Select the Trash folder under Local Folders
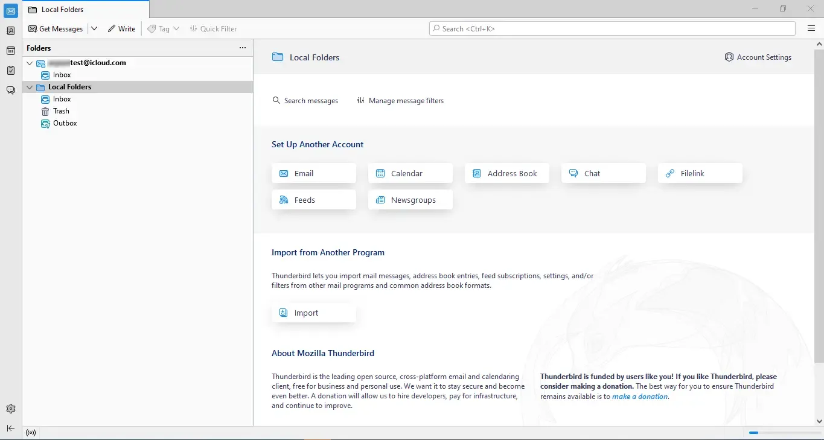 [x=61, y=111]
